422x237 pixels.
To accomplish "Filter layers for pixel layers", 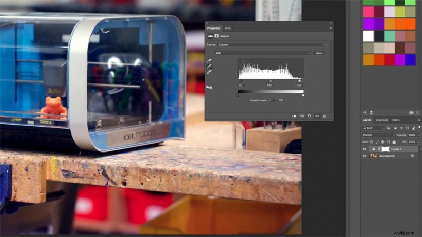I will coord(389,128).
